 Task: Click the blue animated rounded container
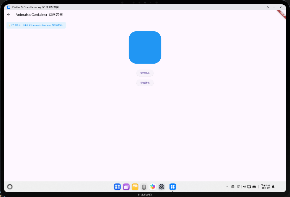(x=145, y=47)
